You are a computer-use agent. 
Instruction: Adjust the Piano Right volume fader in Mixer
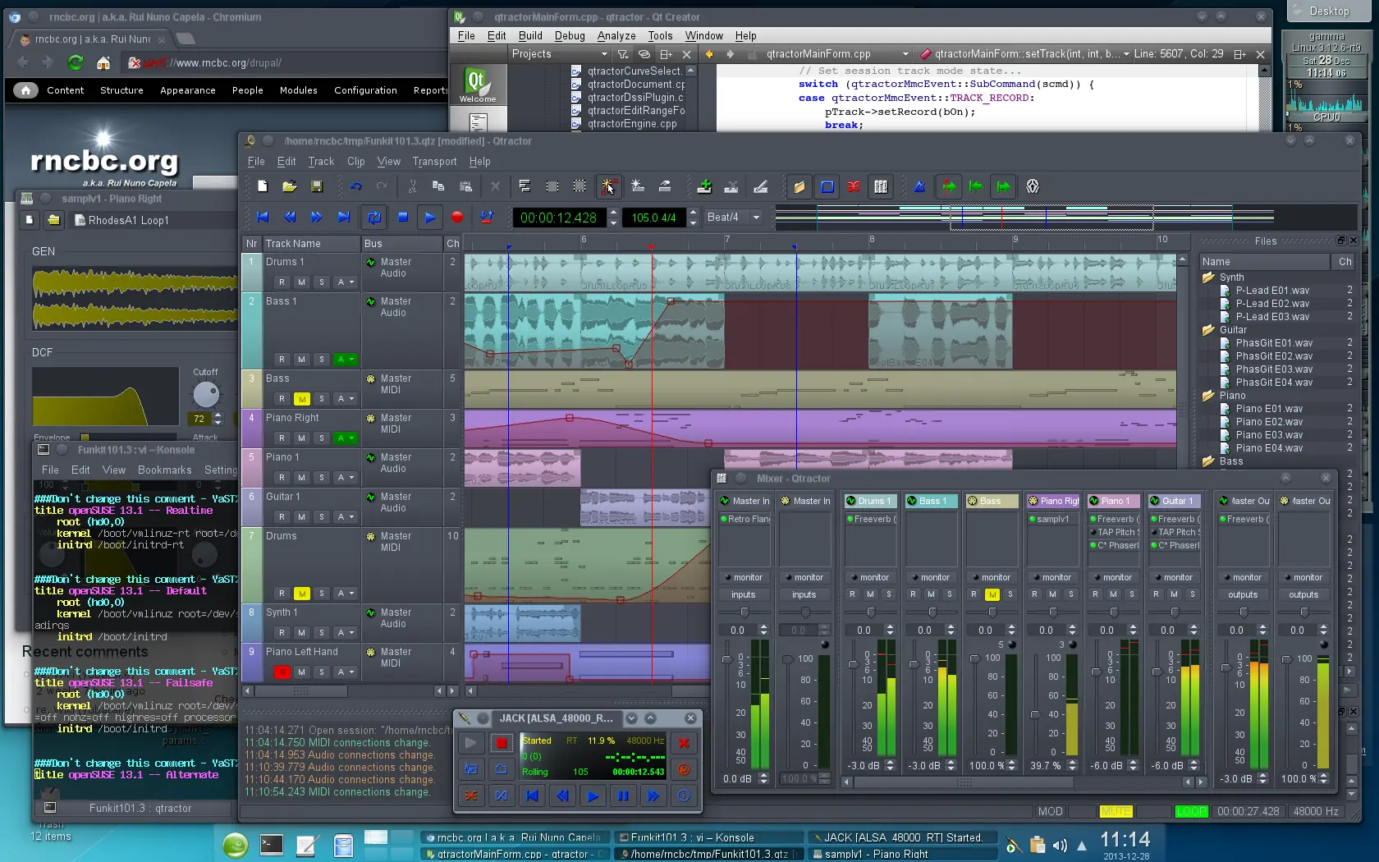pos(1035,714)
